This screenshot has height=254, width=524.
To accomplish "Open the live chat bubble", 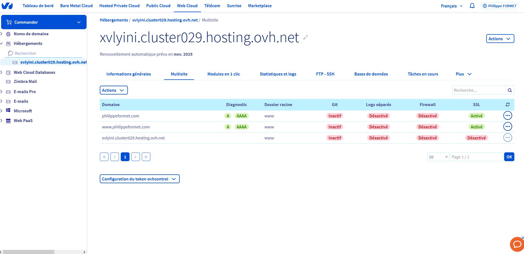I will 517,244.
